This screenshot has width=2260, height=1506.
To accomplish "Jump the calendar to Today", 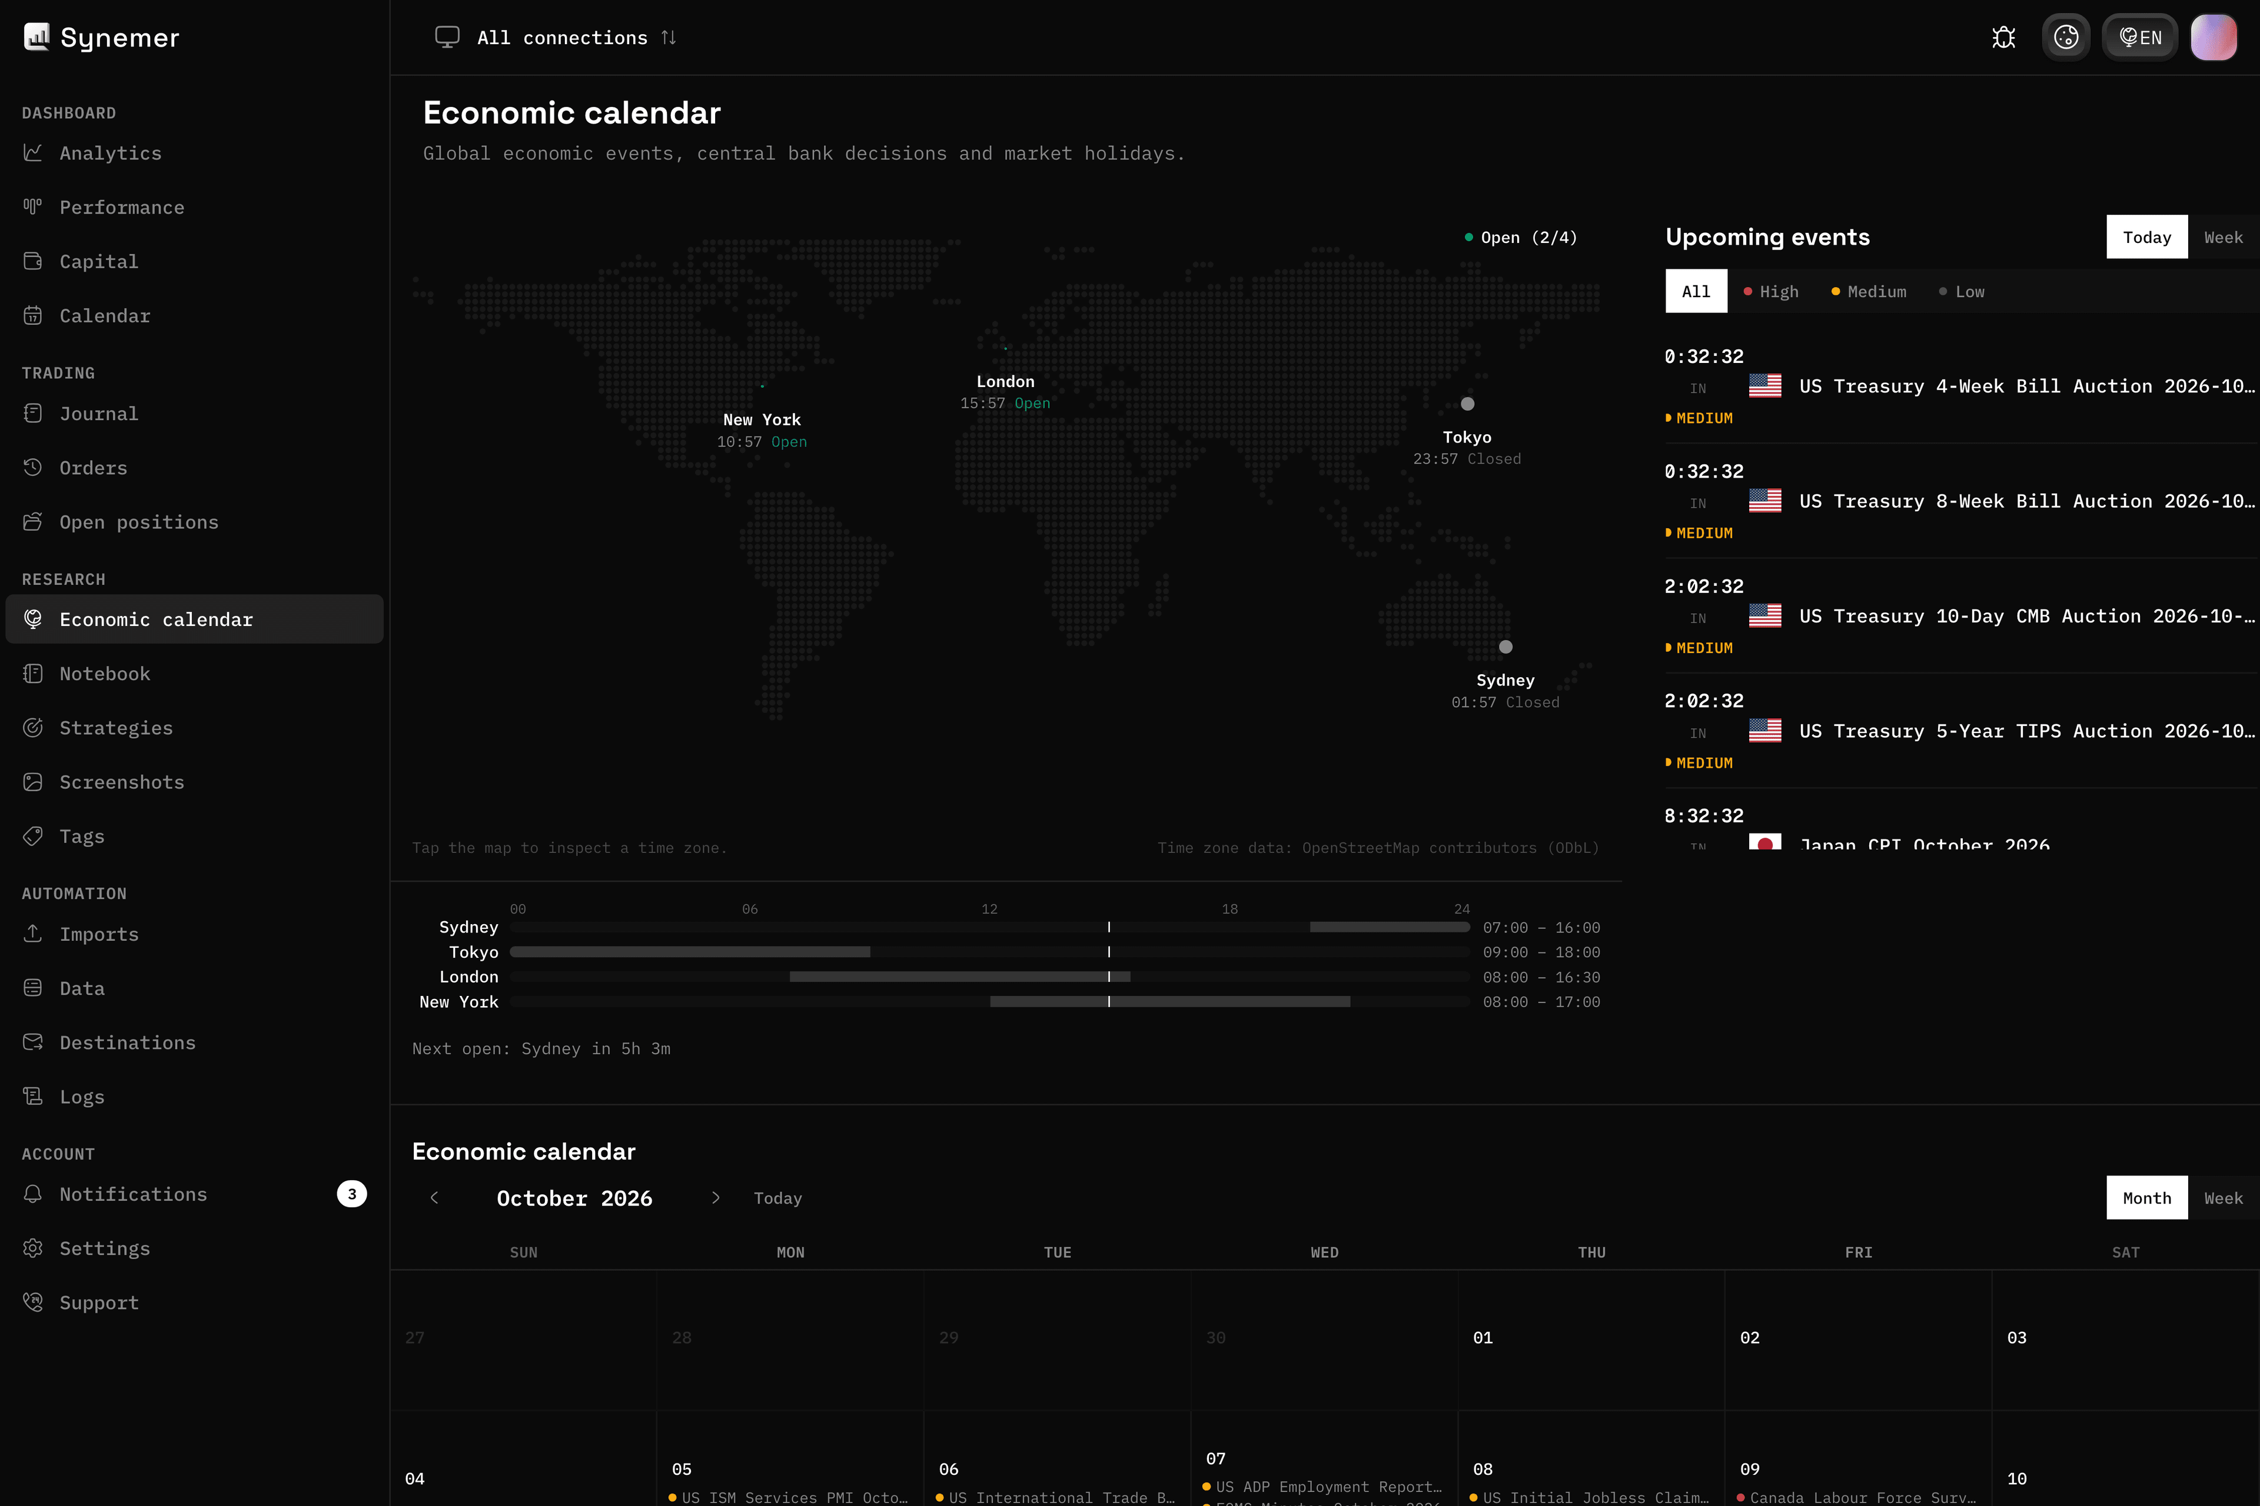I will click(x=777, y=1198).
